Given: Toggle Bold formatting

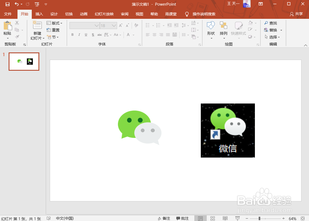Looking at the screenshot, I should [x=72, y=35].
